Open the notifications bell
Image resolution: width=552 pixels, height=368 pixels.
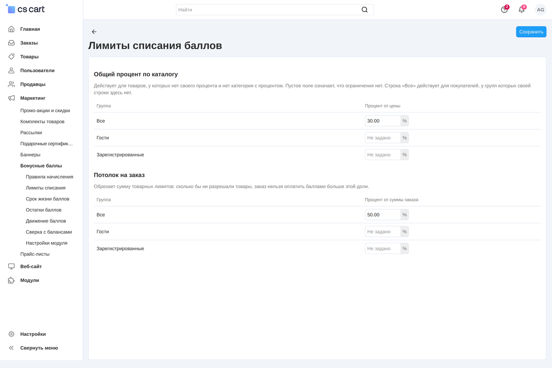pos(522,10)
